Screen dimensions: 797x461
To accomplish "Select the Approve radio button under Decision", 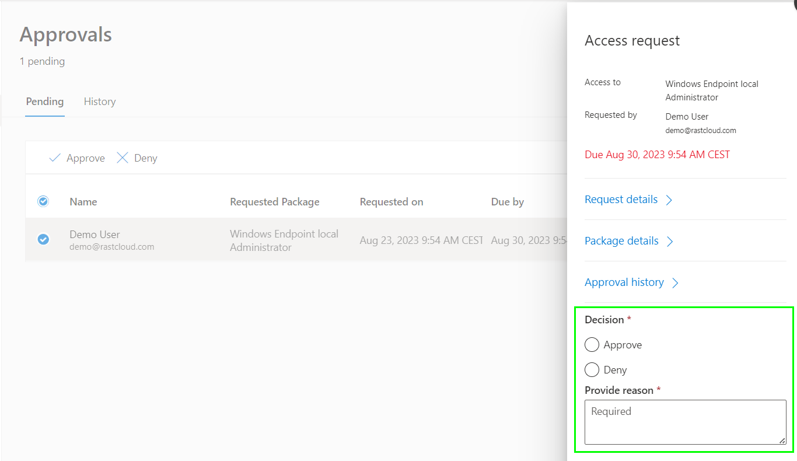I will click(x=592, y=345).
